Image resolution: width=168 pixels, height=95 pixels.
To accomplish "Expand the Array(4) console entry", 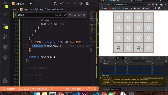I will (106, 76).
